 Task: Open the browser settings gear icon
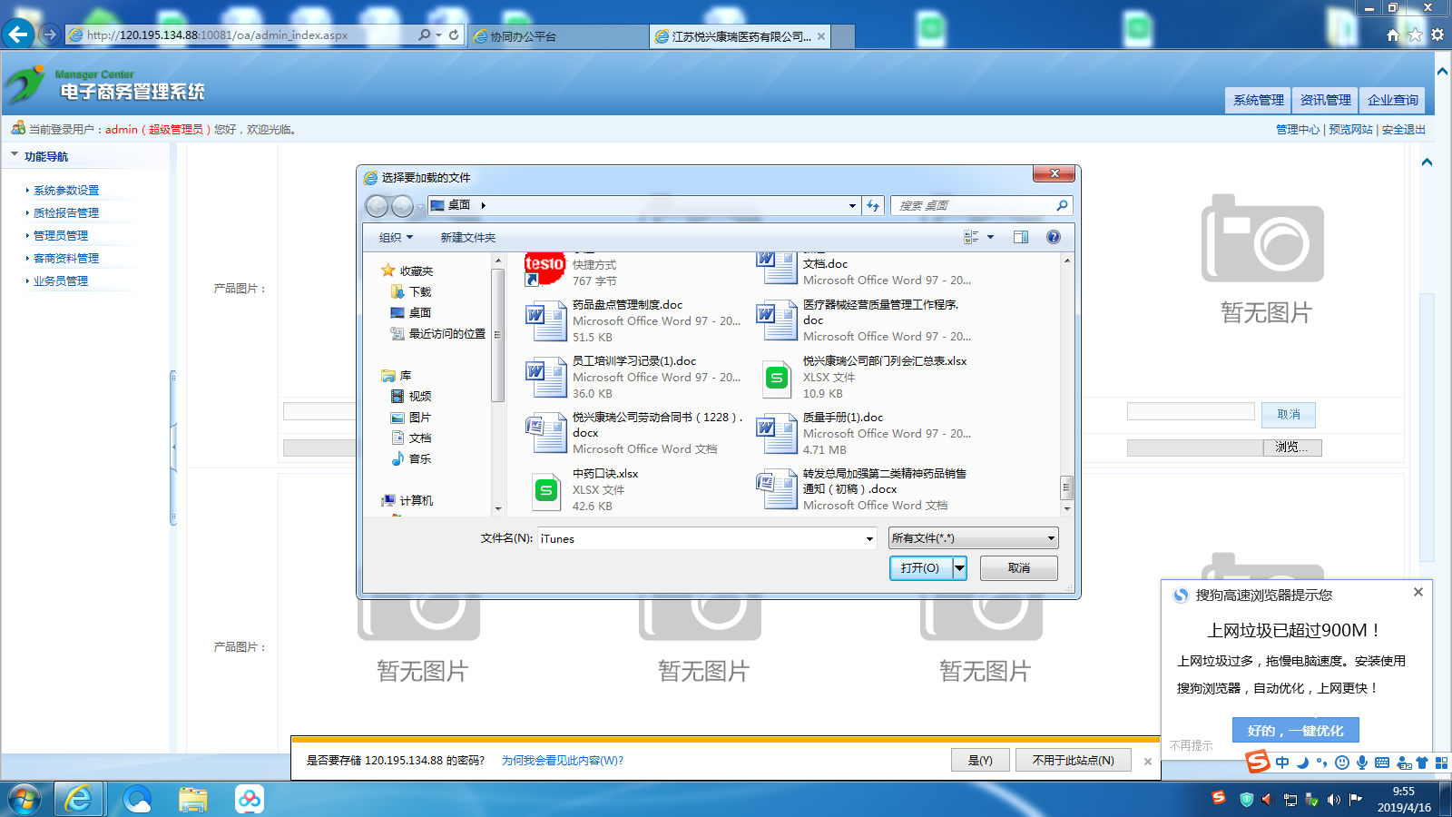pyautogui.click(x=1437, y=35)
